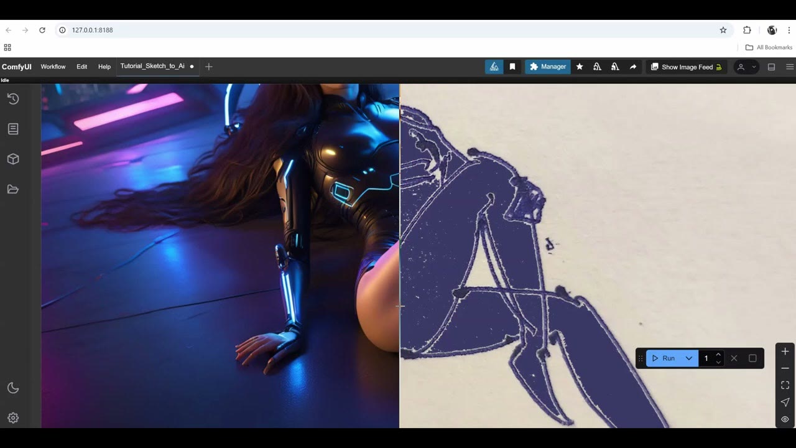Zoom out the canvas with minus

point(785,368)
